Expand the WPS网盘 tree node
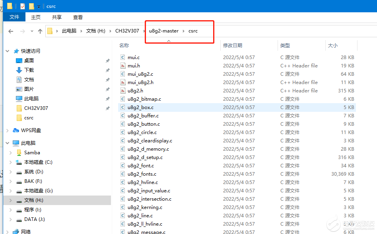This screenshot has height=234, width=377. (8, 130)
